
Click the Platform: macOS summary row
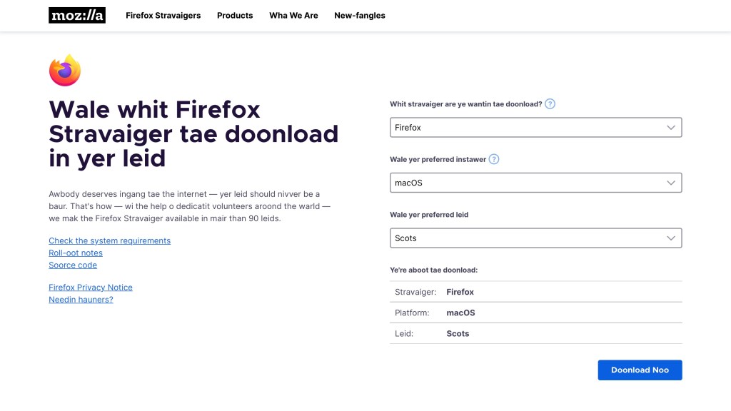(535, 313)
